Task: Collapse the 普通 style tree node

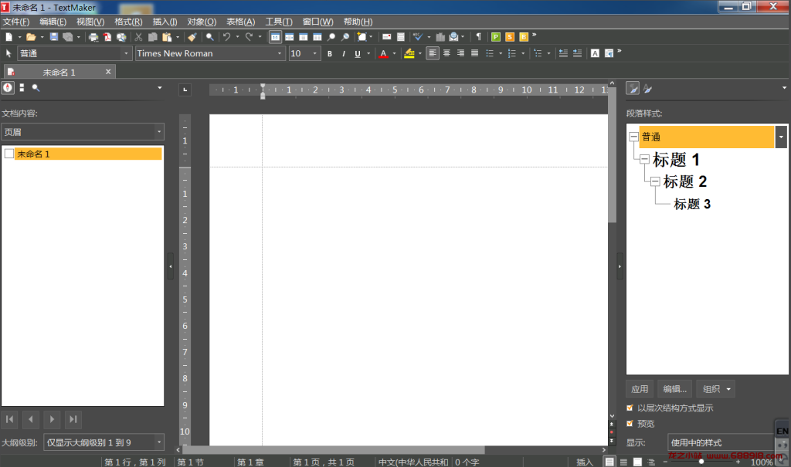Action: [x=633, y=137]
